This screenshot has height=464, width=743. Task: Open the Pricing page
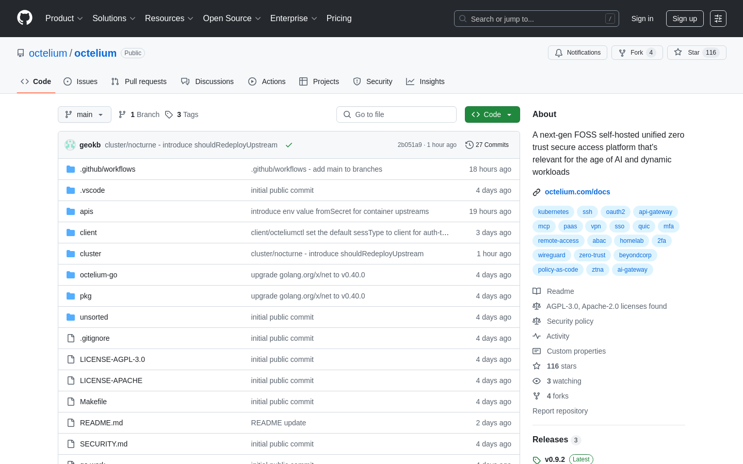pyautogui.click(x=339, y=19)
